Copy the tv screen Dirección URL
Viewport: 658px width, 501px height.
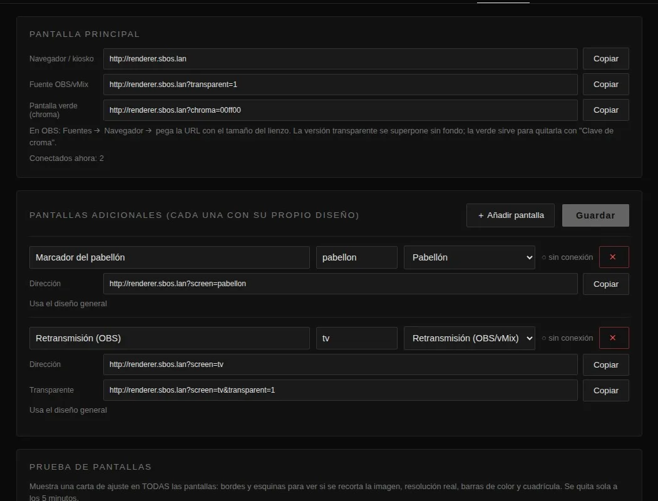point(605,365)
